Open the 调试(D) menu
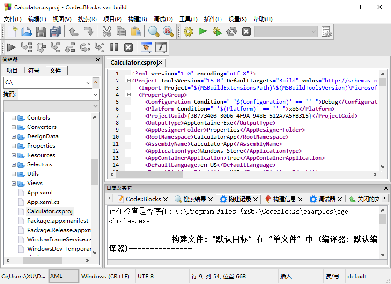 163,19
